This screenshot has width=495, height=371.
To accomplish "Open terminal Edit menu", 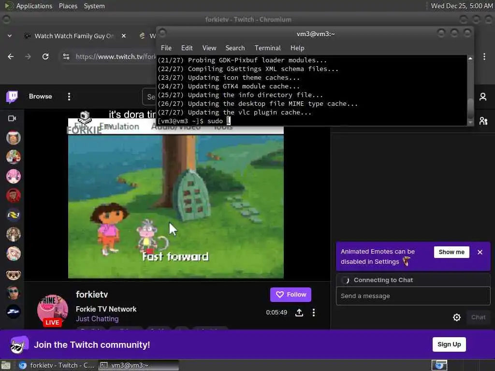I will click(187, 48).
